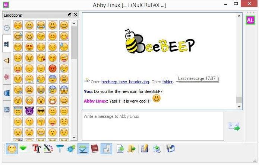This screenshot has height=165, width=259.
Task: Insert the halo angel emoticon
Action: pos(18,111)
